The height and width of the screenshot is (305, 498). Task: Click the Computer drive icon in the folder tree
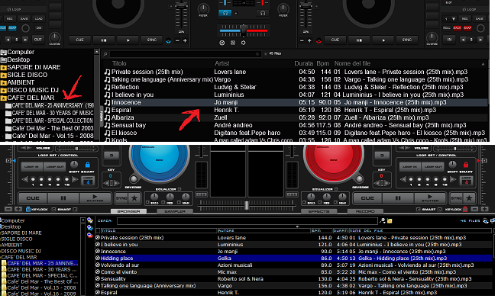coord(4,51)
